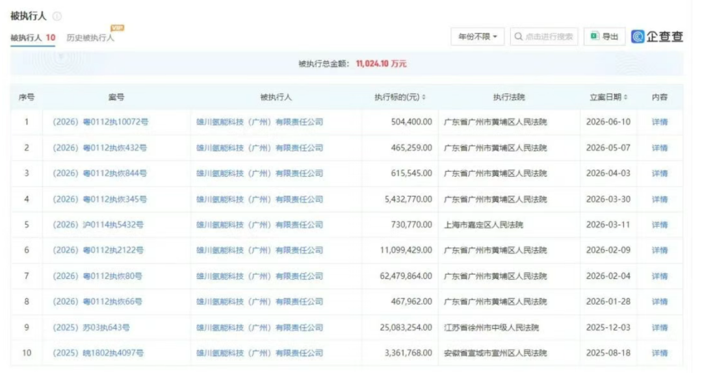The width and height of the screenshot is (702, 373).
Task: Click the 执行法院 column header
Action: [509, 97]
